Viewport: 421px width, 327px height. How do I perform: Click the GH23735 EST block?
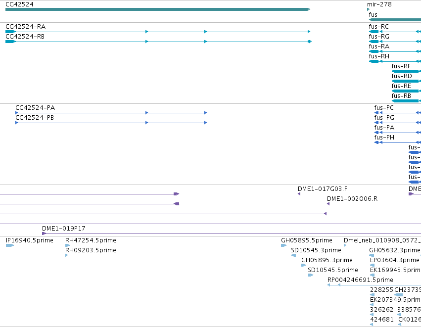[398, 295]
